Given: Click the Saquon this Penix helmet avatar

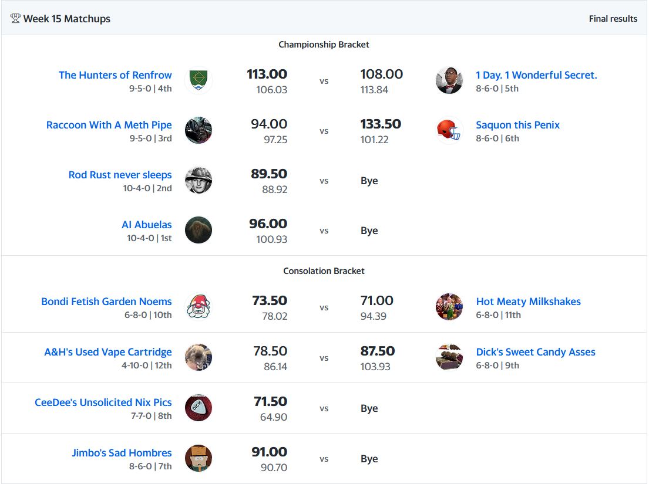Looking at the screenshot, I should point(449,130).
